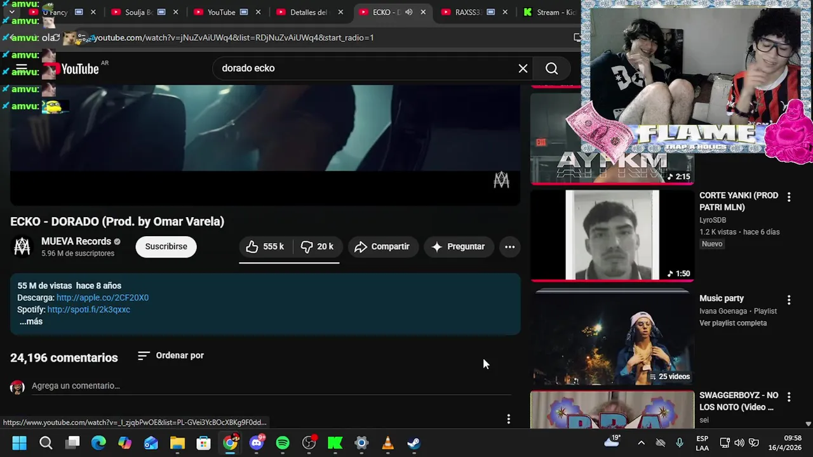Viewport: 813px width, 457px height.
Task: Close the Detalles del tab
Action: [340, 12]
